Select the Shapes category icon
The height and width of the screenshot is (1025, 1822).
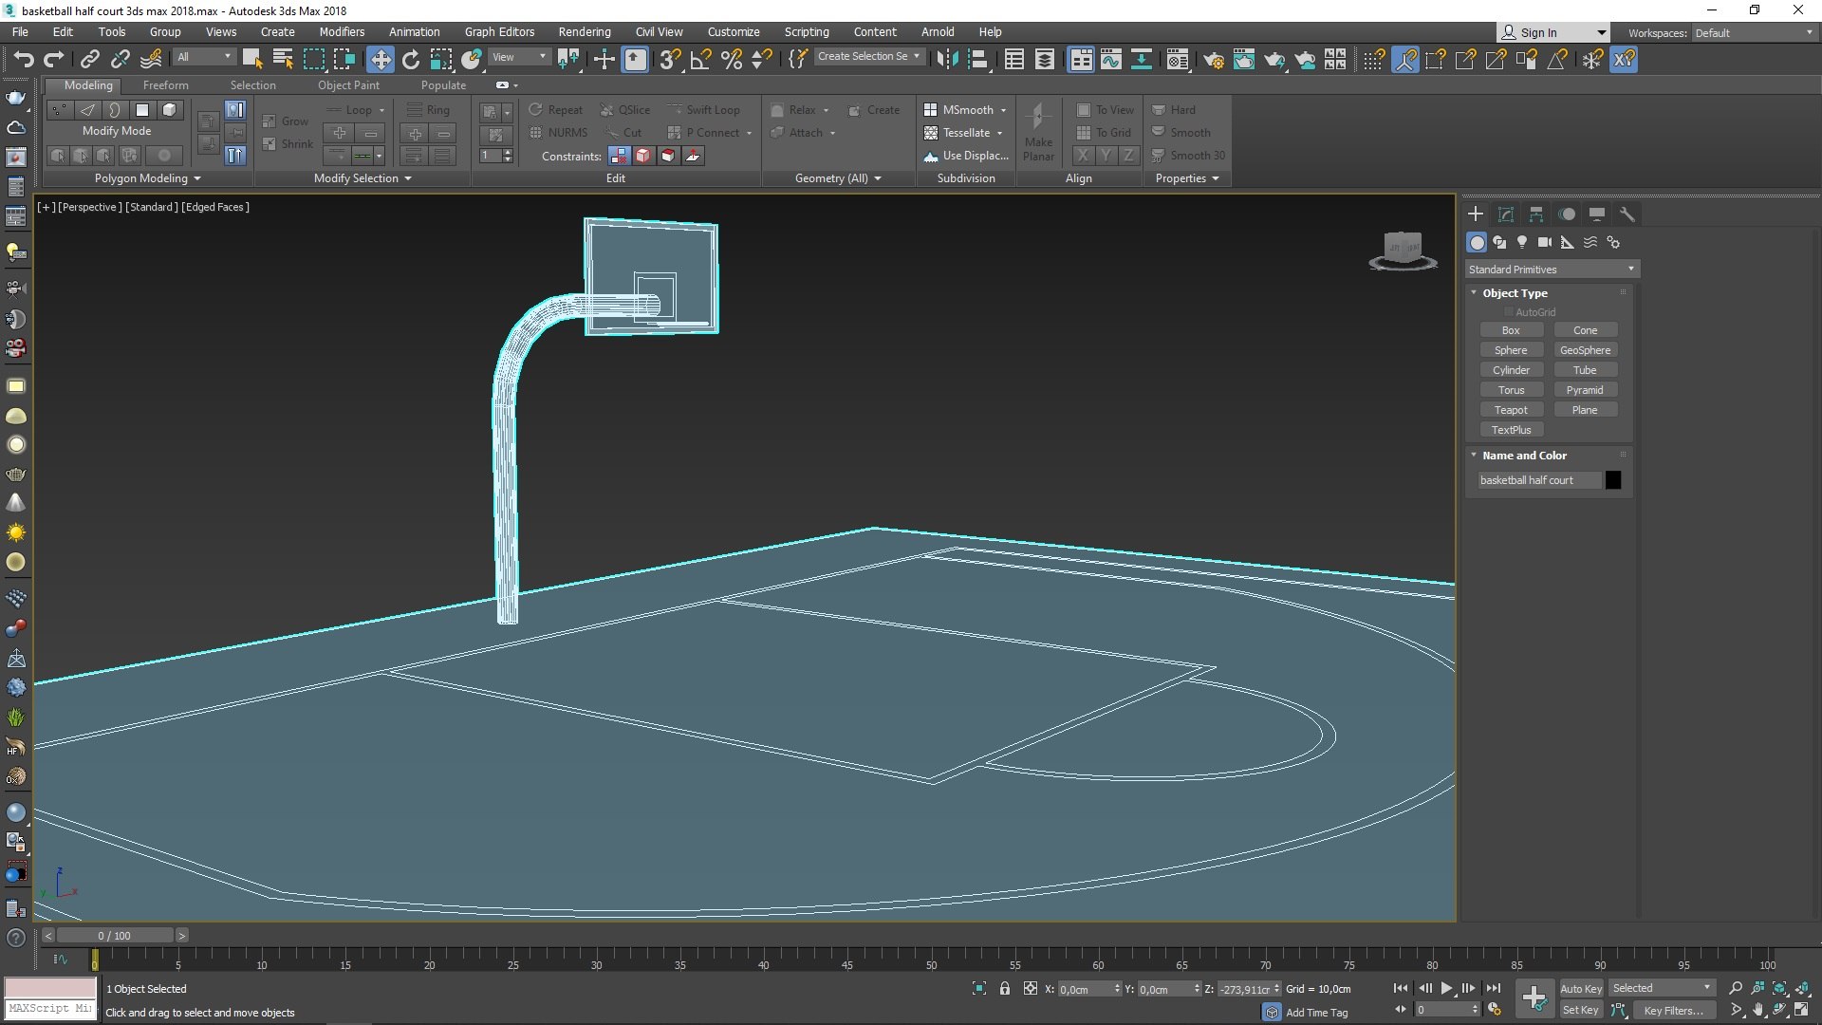pyautogui.click(x=1499, y=242)
